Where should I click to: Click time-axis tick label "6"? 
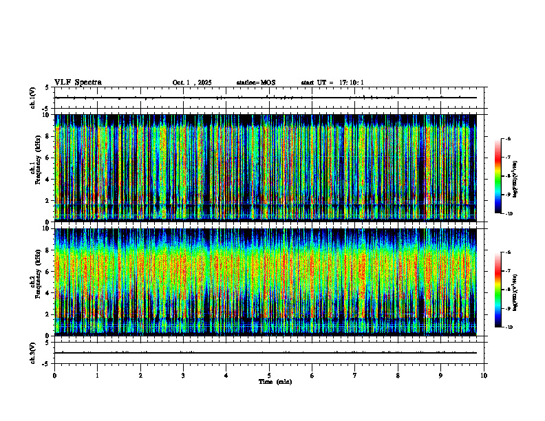tap(312, 376)
